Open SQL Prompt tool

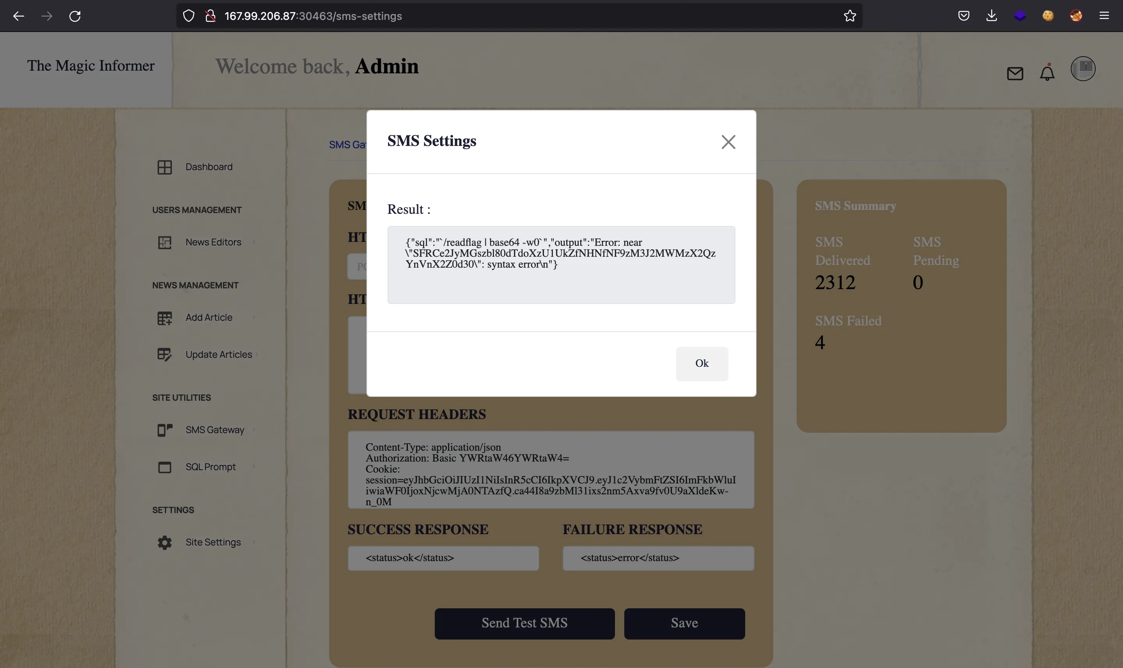tap(210, 467)
